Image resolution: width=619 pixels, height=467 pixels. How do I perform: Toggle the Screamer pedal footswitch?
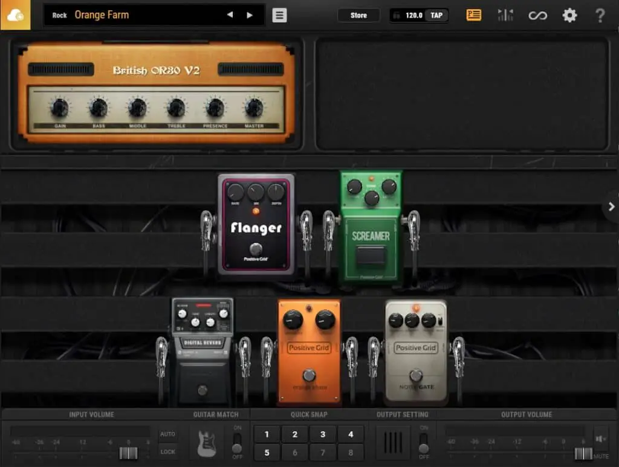pyautogui.click(x=371, y=255)
